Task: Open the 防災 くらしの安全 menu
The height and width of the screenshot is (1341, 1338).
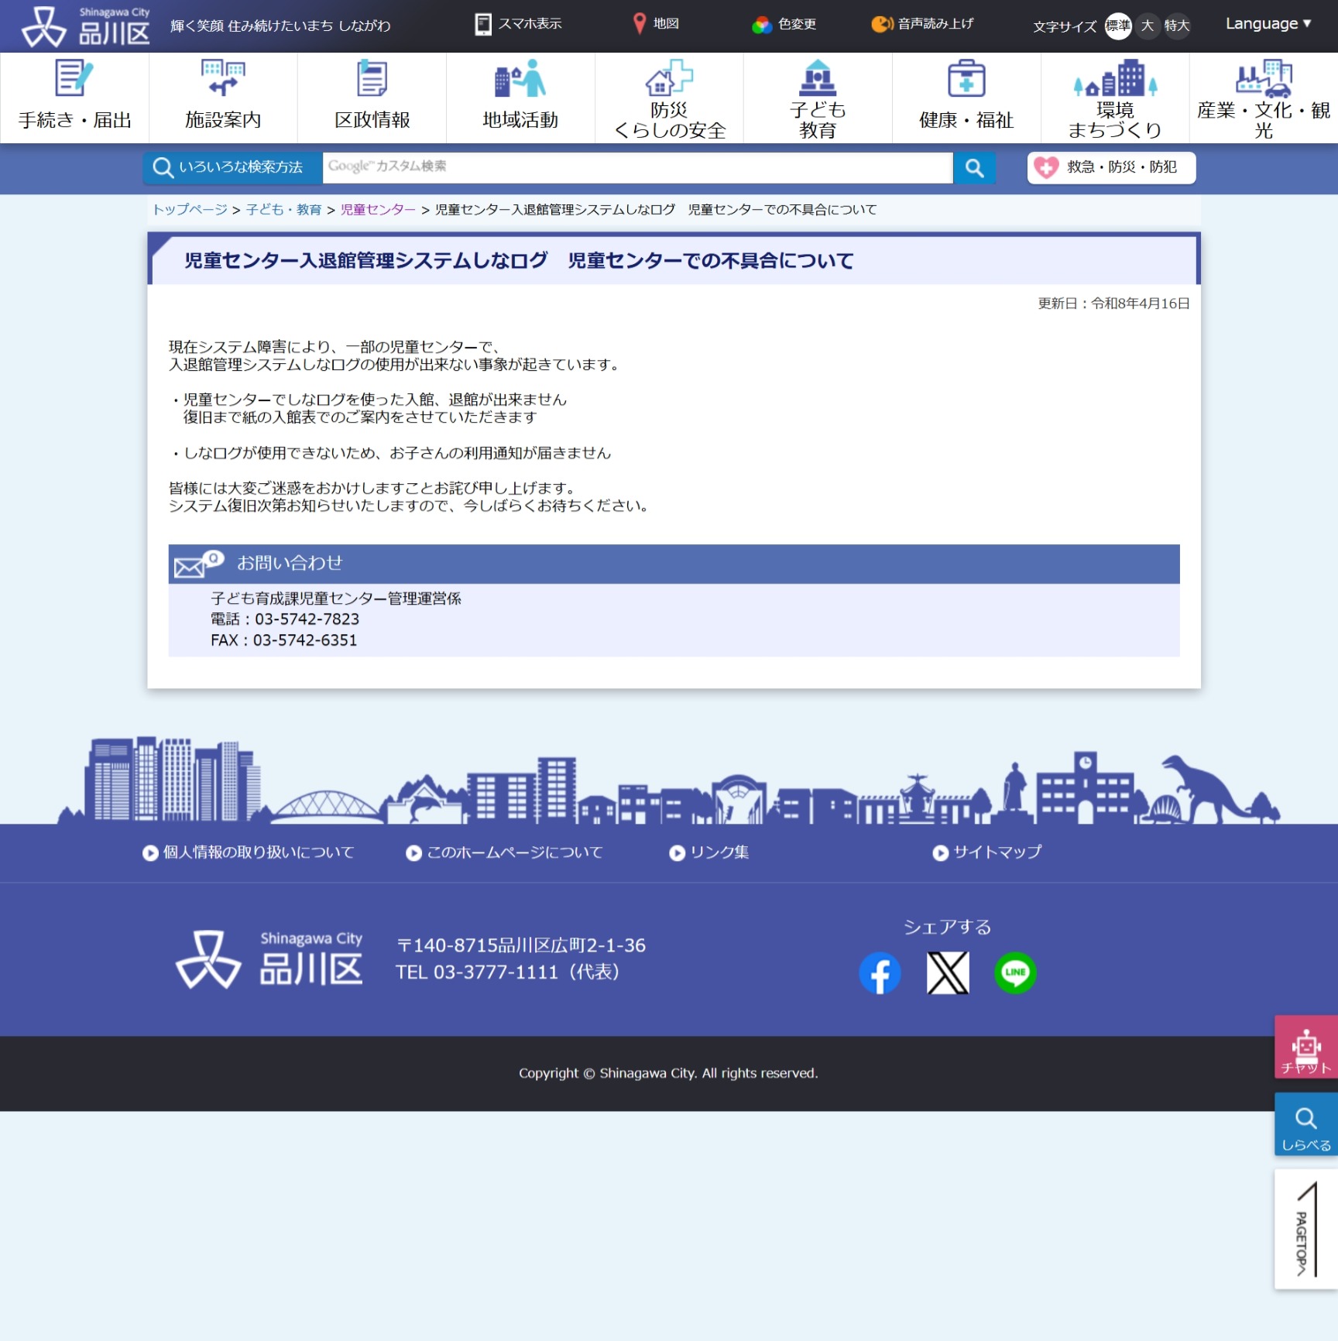Action: pos(669,98)
